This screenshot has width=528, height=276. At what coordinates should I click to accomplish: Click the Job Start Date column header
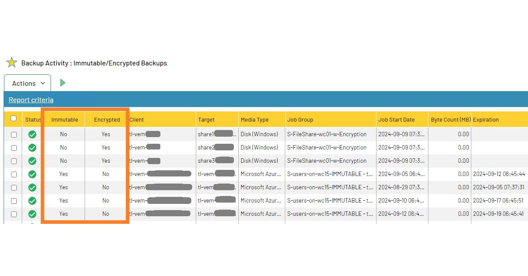coord(397,119)
